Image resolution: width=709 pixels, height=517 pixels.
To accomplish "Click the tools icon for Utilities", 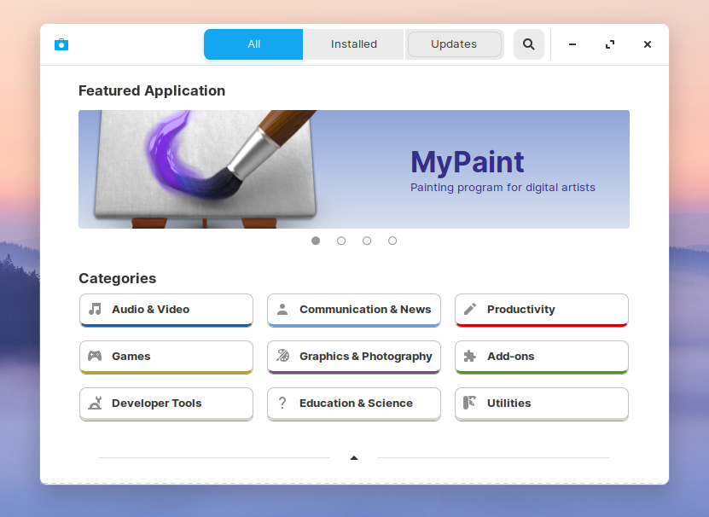I will (x=470, y=403).
